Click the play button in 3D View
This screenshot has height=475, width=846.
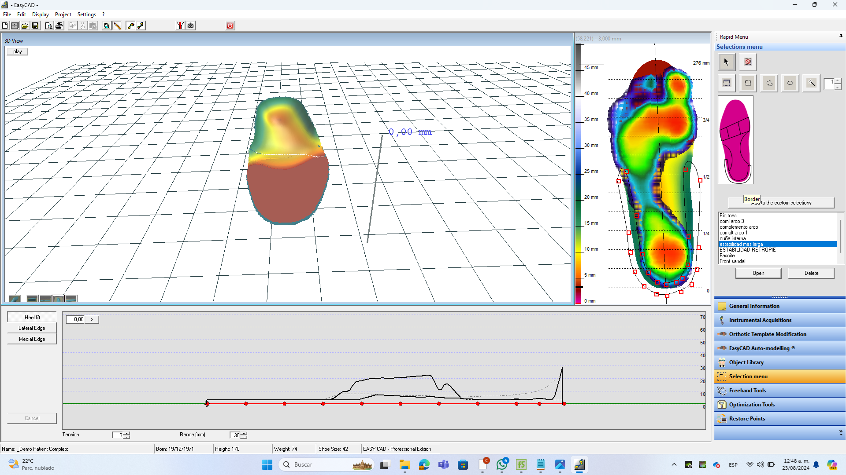coord(17,51)
